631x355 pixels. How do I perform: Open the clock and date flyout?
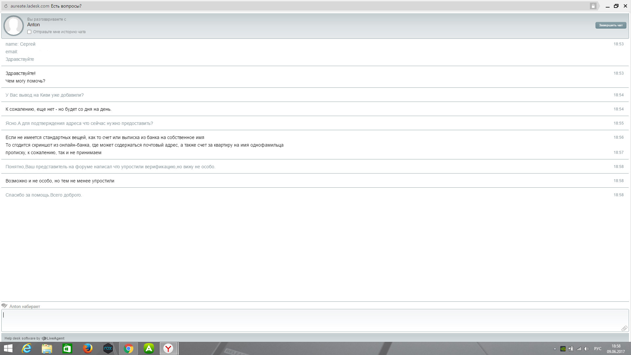[x=616, y=349]
